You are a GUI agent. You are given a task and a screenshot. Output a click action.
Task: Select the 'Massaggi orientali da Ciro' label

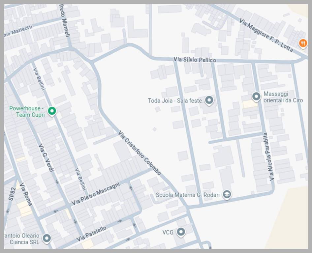(283, 97)
